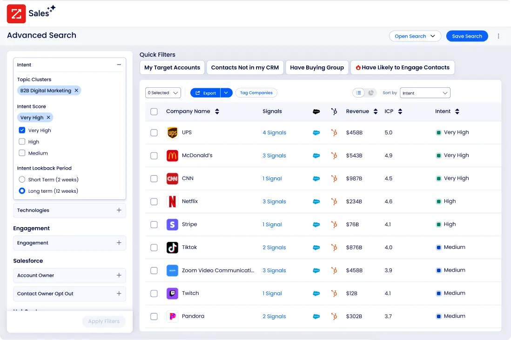Open the three-dot more options menu
Image resolution: width=511 pixels, height=340 pixels.
498,36
